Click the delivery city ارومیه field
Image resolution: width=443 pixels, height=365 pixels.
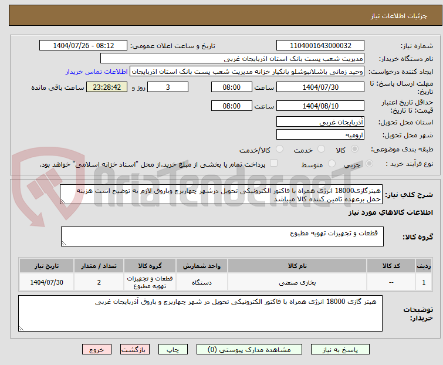(x=320, y=134)
